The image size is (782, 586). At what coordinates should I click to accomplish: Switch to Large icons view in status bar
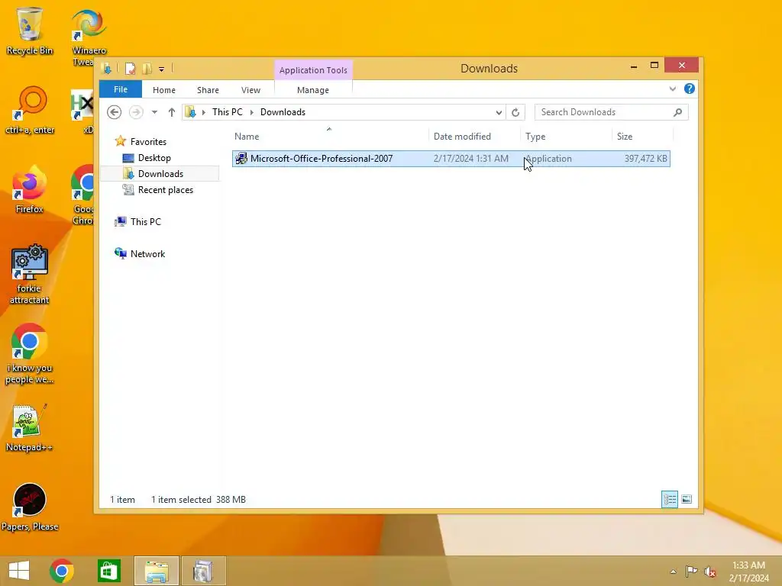tap(687, 499)
